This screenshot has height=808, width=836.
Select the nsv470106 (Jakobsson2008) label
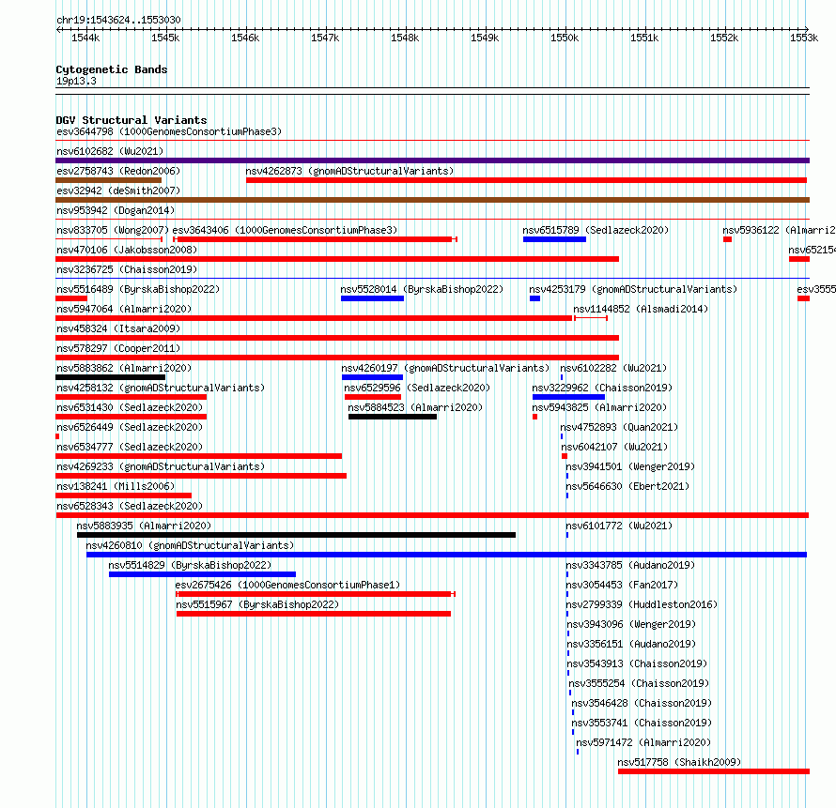[x=127, y=250]
